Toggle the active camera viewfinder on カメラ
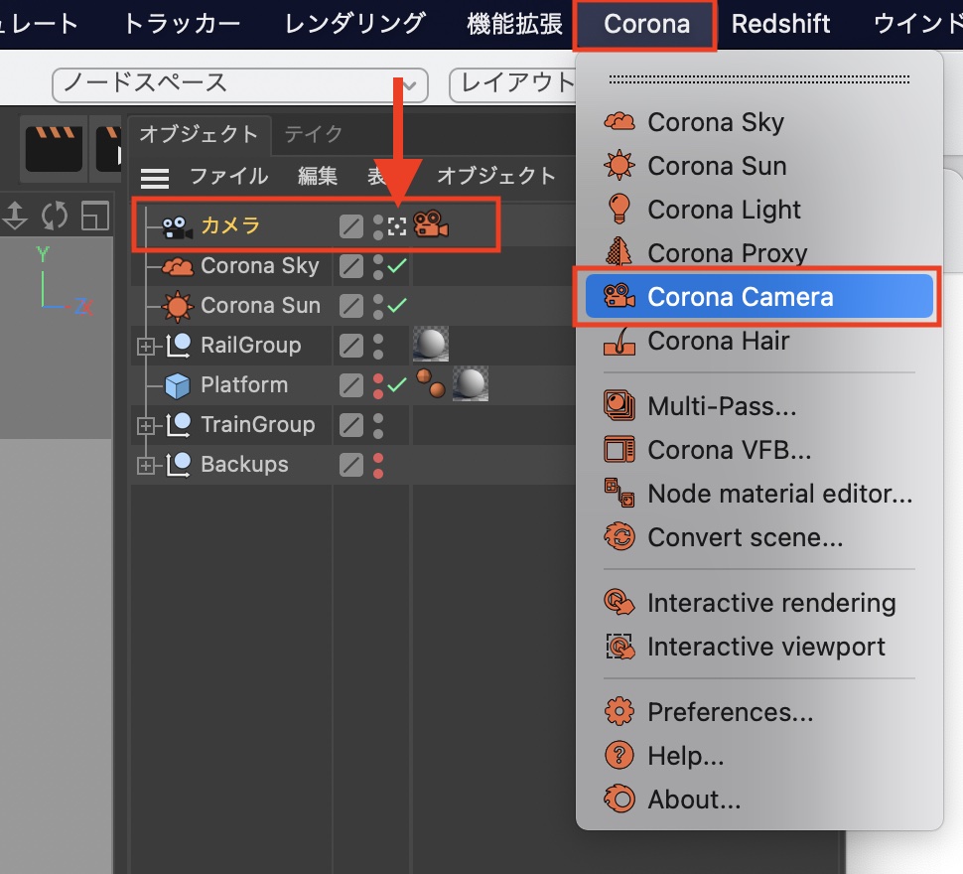The image size is (963, 874). pos(397,226)
